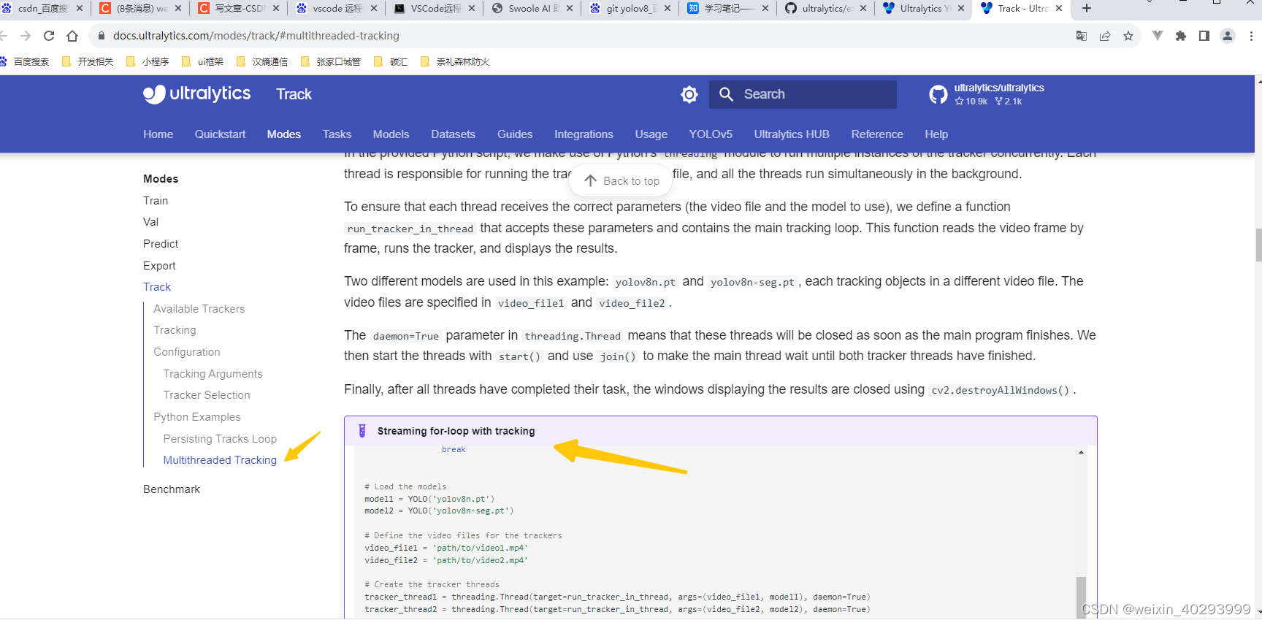Open the browser side panel icon
The height and width of the screenshot is (623, 1262).
point(1204,36)
